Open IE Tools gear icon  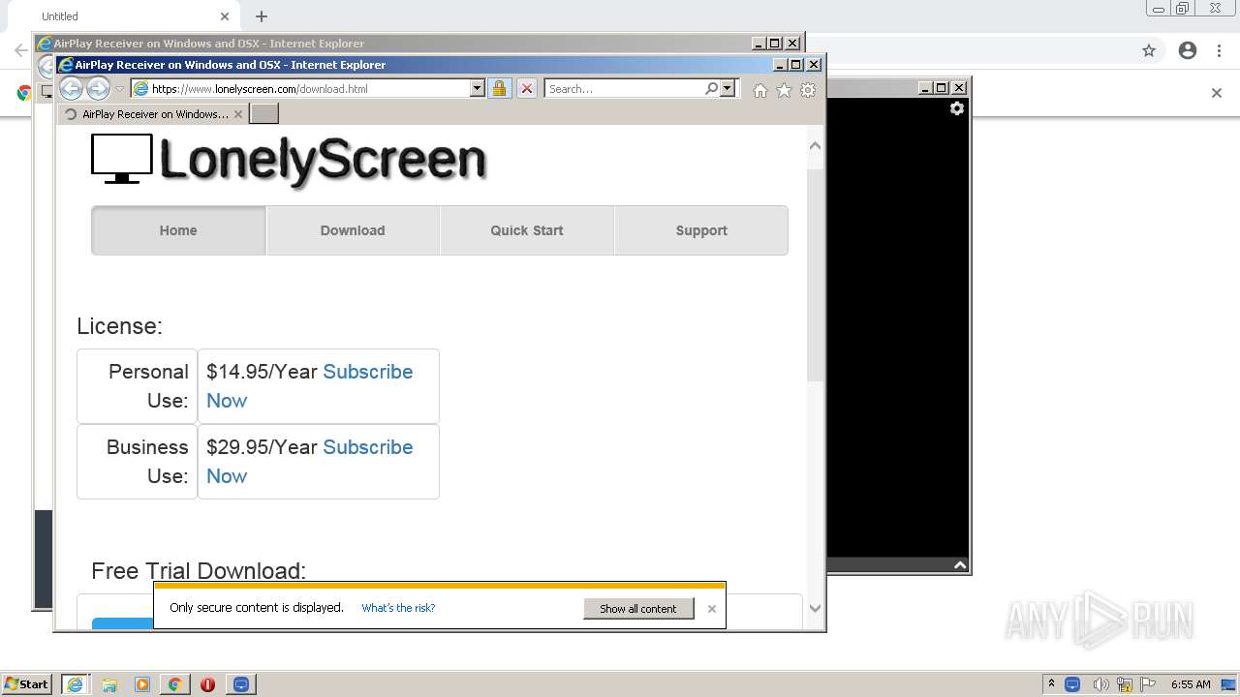pyautogui.click(x=808, y=90)
